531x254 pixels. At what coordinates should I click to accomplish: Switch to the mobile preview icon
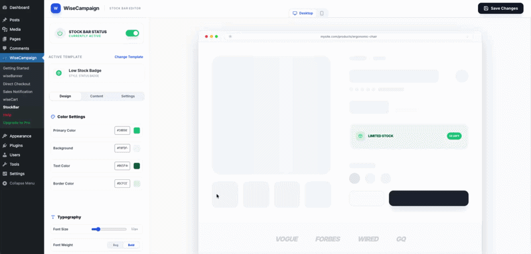point(322,13)
